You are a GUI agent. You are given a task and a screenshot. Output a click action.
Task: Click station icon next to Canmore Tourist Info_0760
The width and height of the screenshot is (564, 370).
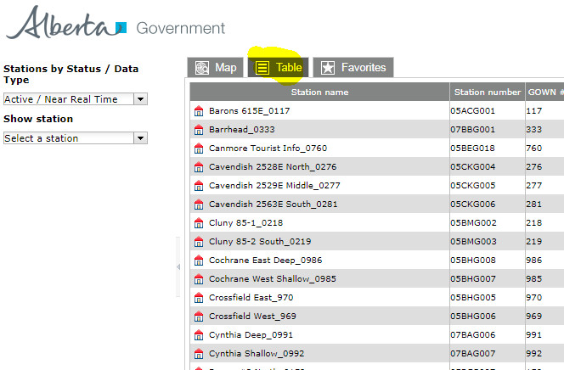point(199,148)
